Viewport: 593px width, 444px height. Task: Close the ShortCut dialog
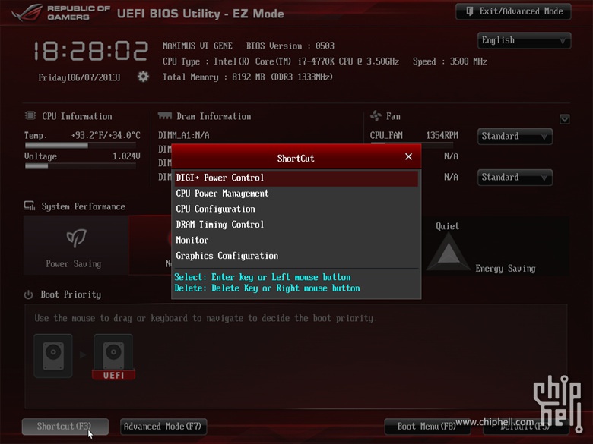(x=408, y=156)
